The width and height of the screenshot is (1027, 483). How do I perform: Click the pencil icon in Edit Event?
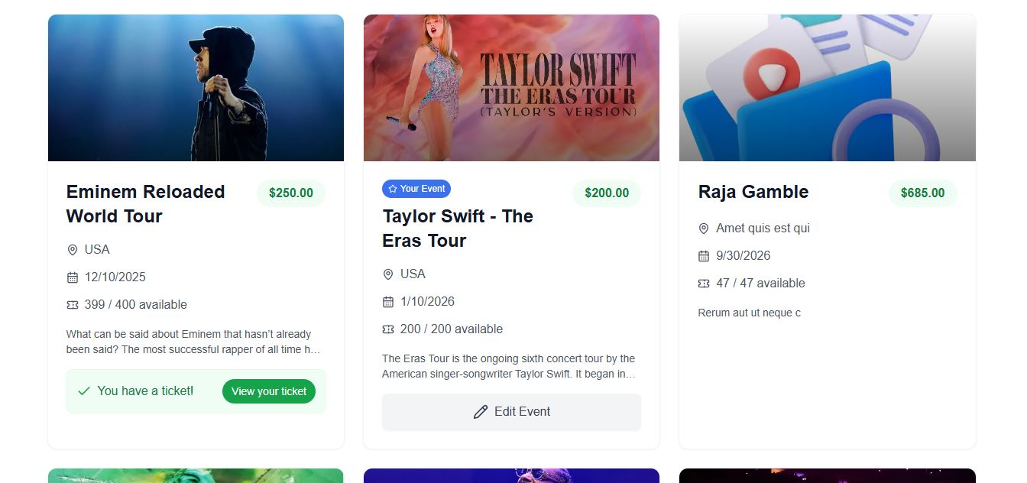tap(481, 412)
